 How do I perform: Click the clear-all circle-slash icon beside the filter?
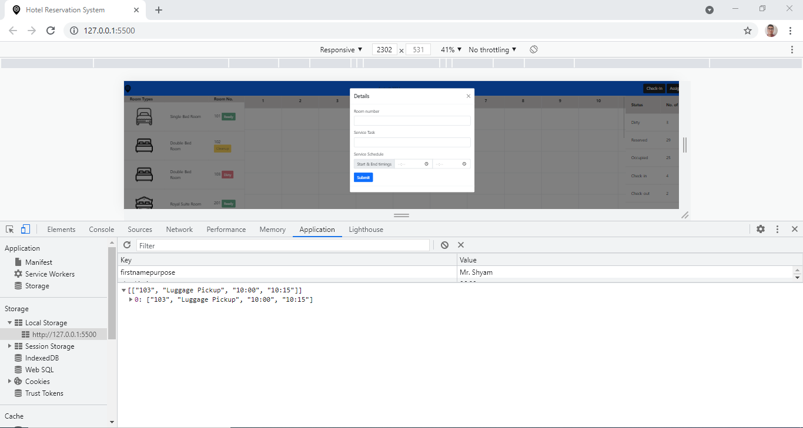tap(444, 245)
